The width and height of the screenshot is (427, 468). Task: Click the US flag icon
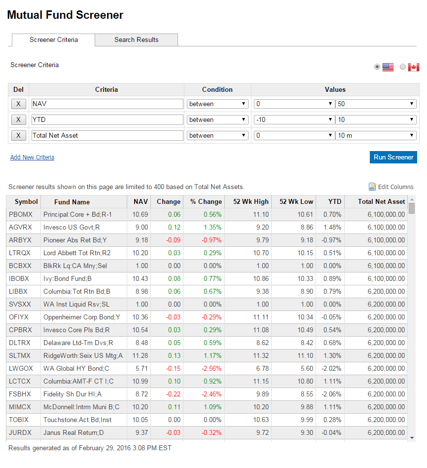(388, 67)
